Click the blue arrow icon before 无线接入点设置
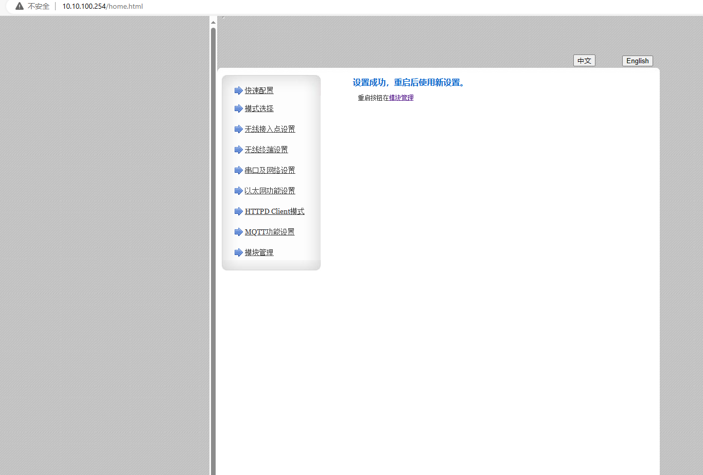 [x=238, y=129]
